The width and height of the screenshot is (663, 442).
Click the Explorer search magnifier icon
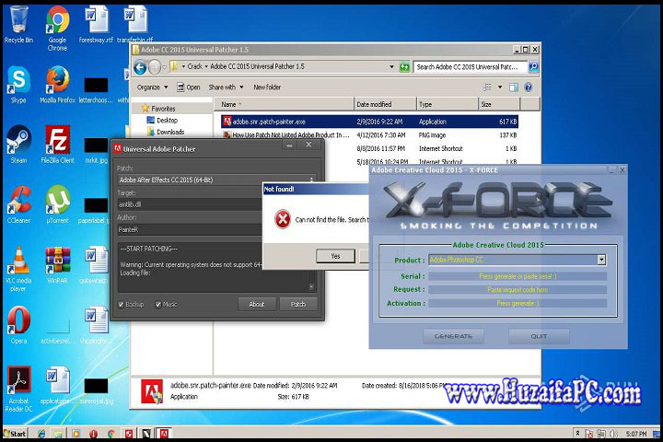(533, 67)
